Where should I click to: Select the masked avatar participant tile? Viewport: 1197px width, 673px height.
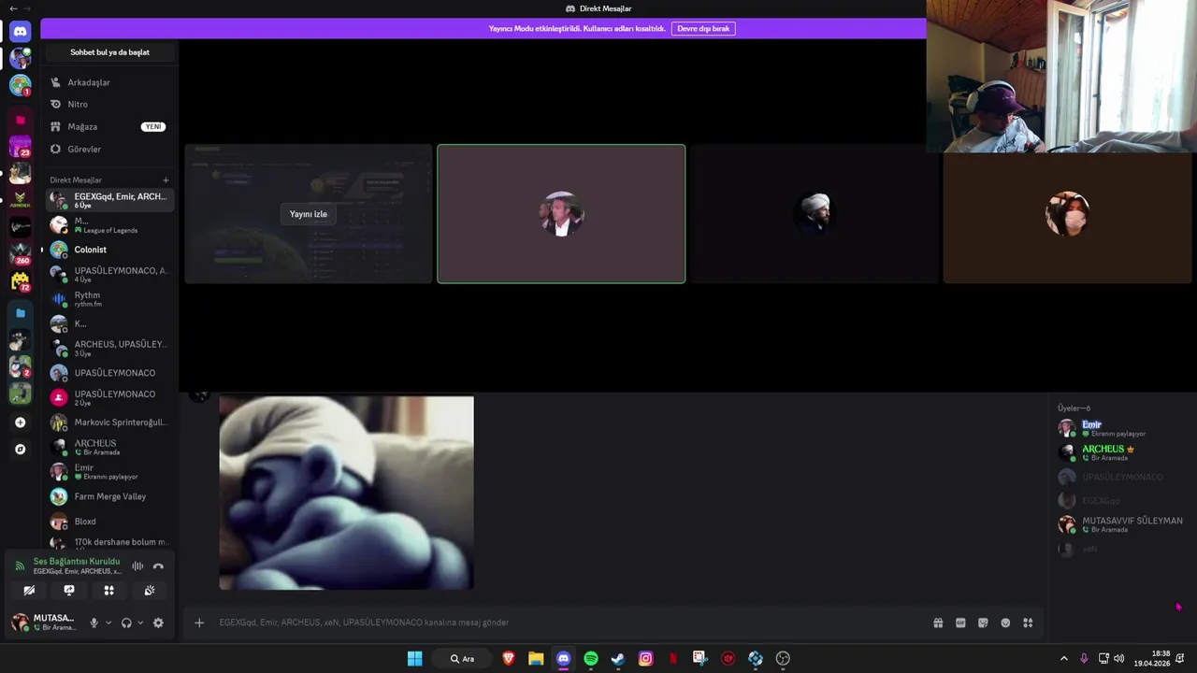1067,214
